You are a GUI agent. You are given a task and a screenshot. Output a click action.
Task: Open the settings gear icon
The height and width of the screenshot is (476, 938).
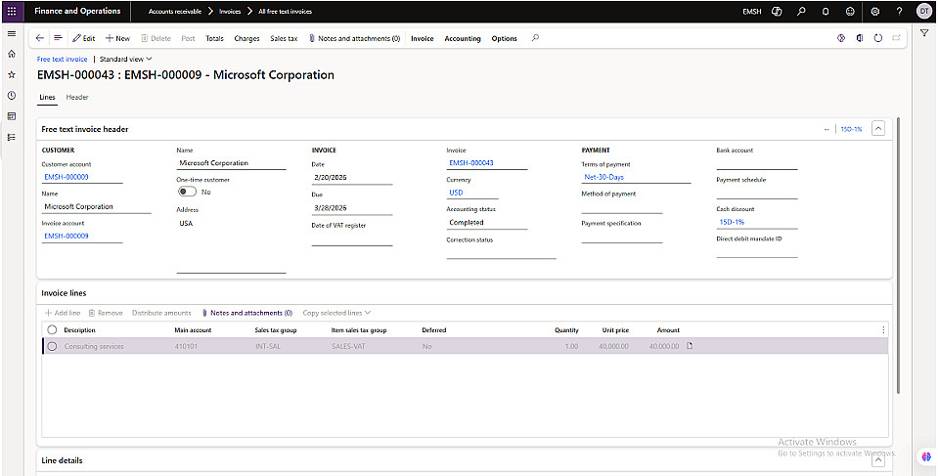tap(874, 11)
